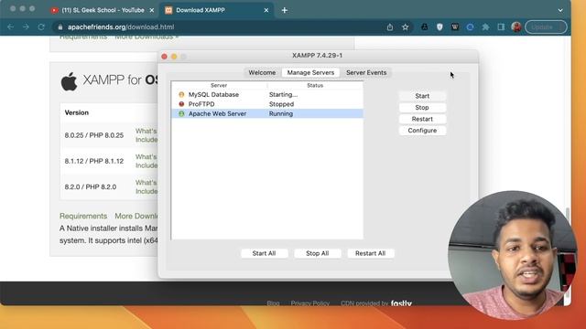The image size is (586, 329).
Task: Select the Manage Servers tab
Action: pyautogui.click(x=310, y=72)
